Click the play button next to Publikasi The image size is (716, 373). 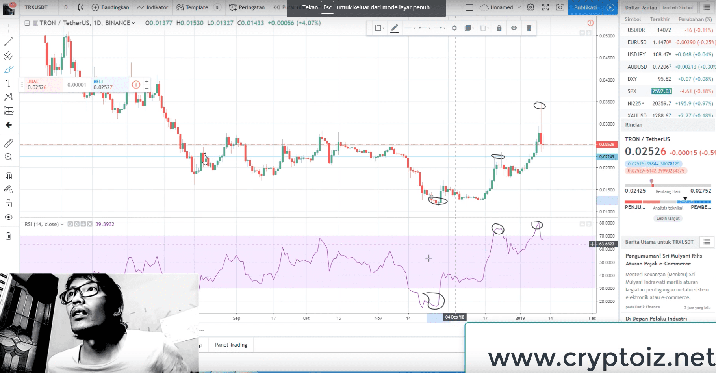[610, 7]
